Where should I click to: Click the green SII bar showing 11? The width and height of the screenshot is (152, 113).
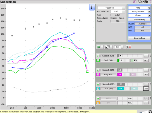click(123, 60)
